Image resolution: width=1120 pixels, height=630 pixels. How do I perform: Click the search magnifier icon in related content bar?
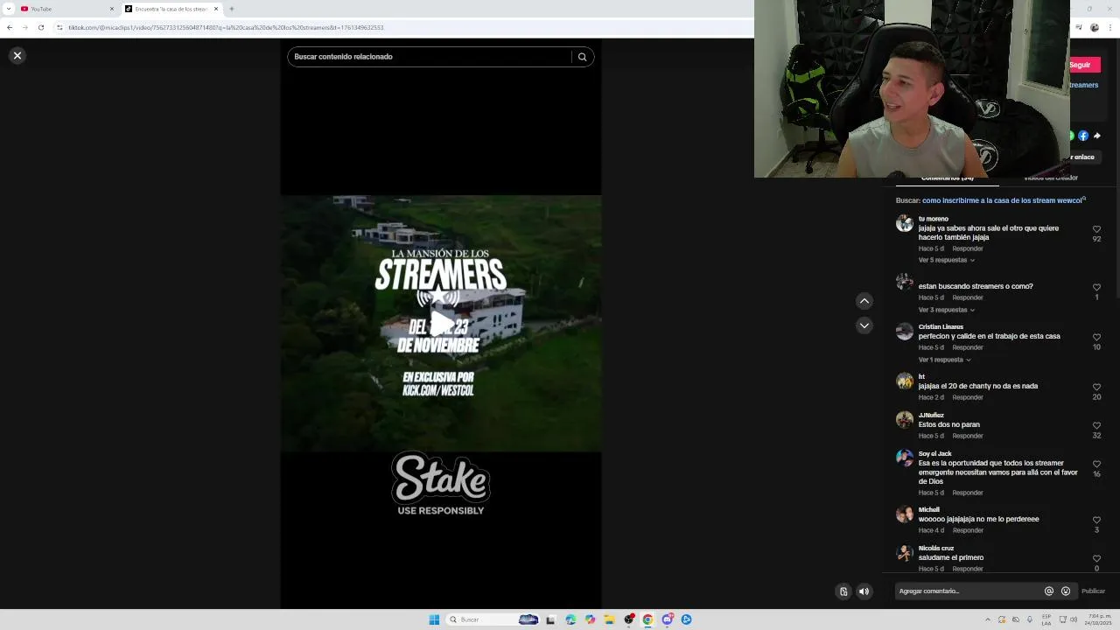tap(582, 57)
